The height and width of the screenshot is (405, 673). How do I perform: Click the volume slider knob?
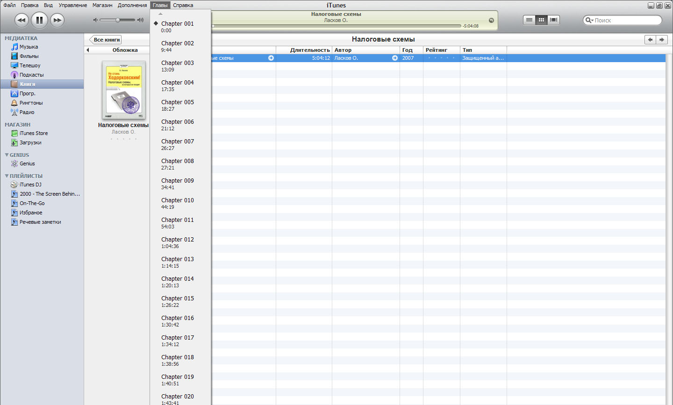point(118,20)
